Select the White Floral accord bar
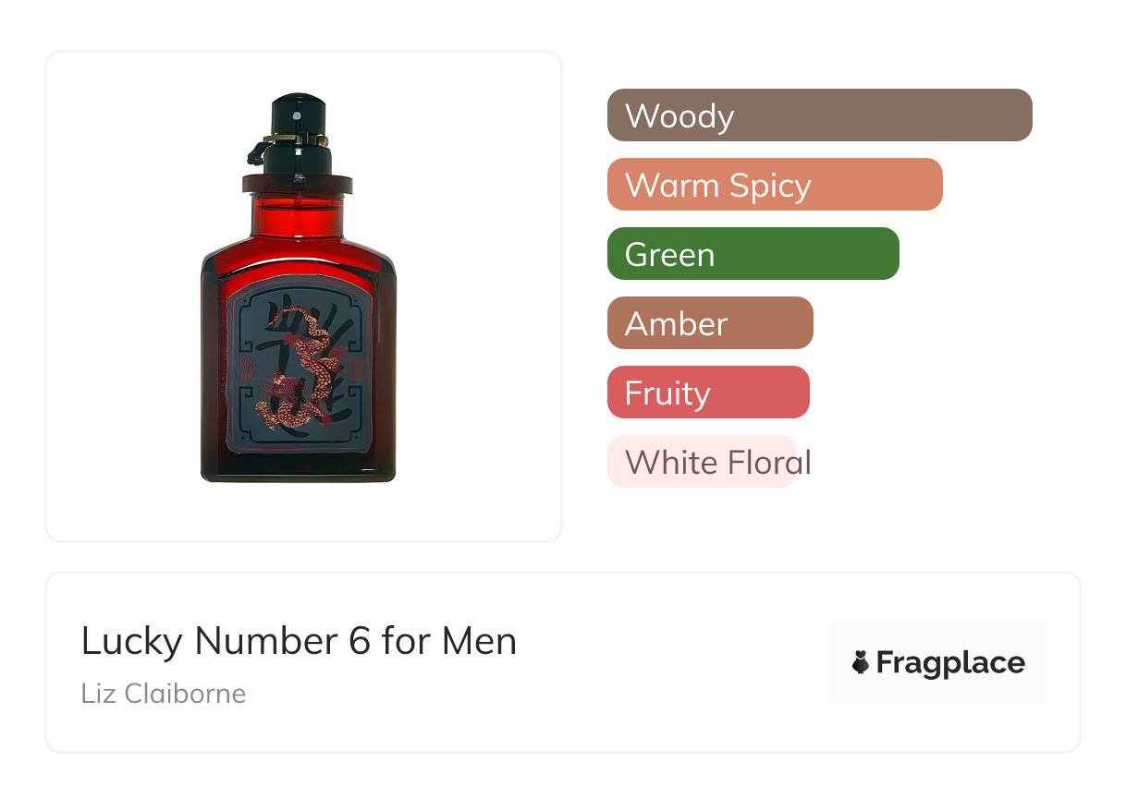 [x=702, y=462]
